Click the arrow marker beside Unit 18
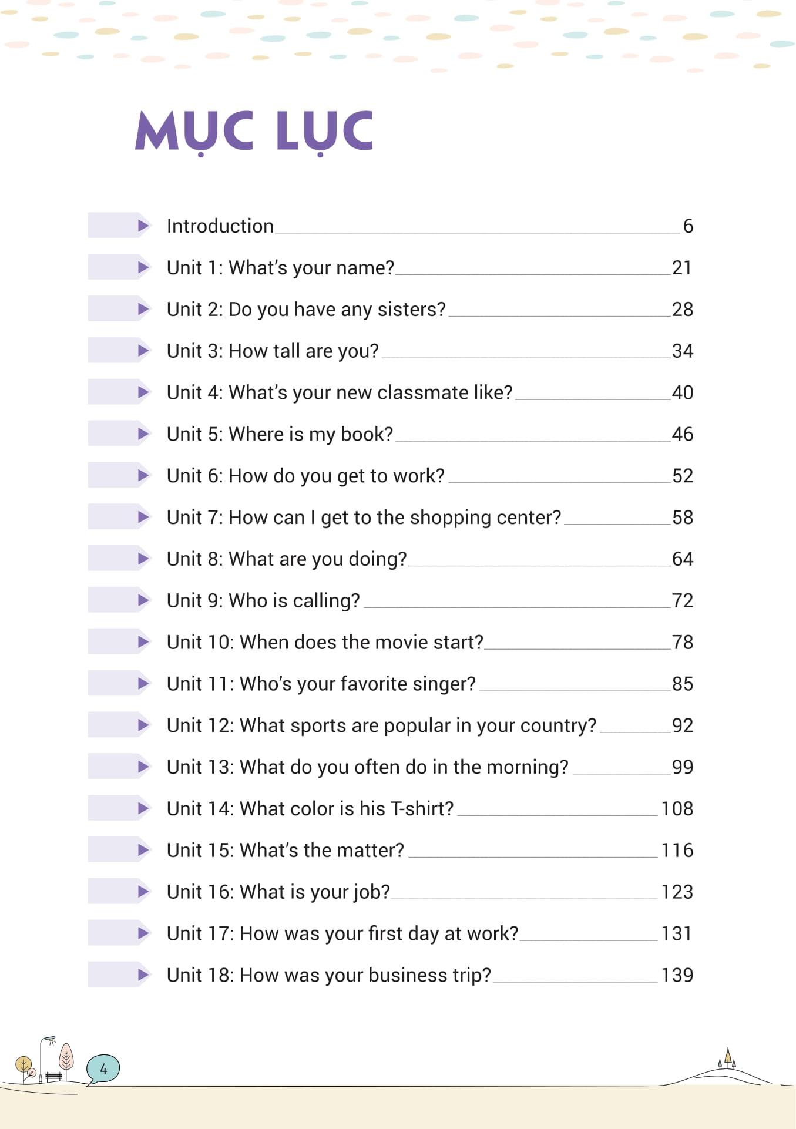796x1129 pixels. 143,975
